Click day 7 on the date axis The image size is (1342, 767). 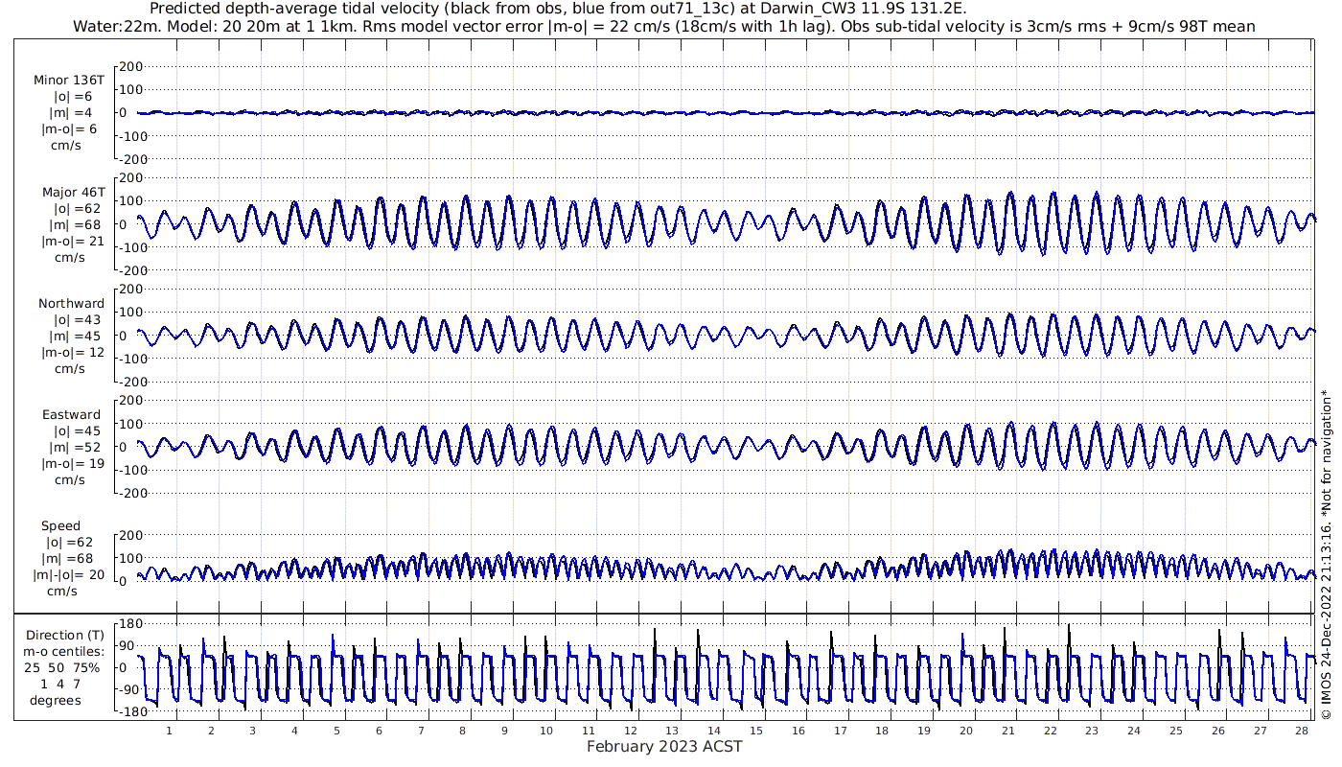coord(421,731)
